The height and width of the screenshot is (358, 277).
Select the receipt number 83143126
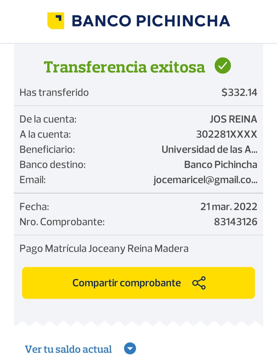coord(235,222)
